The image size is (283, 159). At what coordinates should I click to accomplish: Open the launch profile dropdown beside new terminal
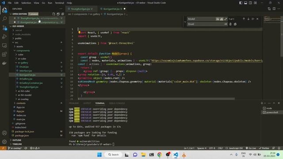tap(265, 103)
